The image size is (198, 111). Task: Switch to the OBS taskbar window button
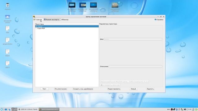(28, 109)
